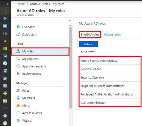Open Monitor gauge icon at the sidebar bottom
The width and height of the screenshot is (142, 126).
coord(5,123)
